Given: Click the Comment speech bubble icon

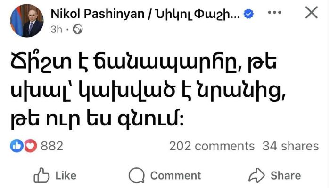Looking at the screenshot, I should click(x=137, y=176).
